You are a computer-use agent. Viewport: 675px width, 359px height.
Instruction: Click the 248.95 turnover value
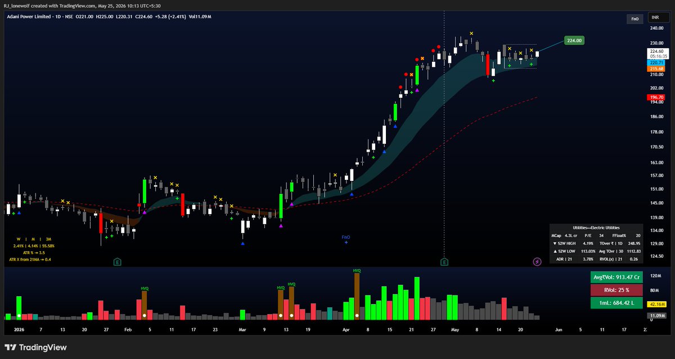tap(635, 244)
